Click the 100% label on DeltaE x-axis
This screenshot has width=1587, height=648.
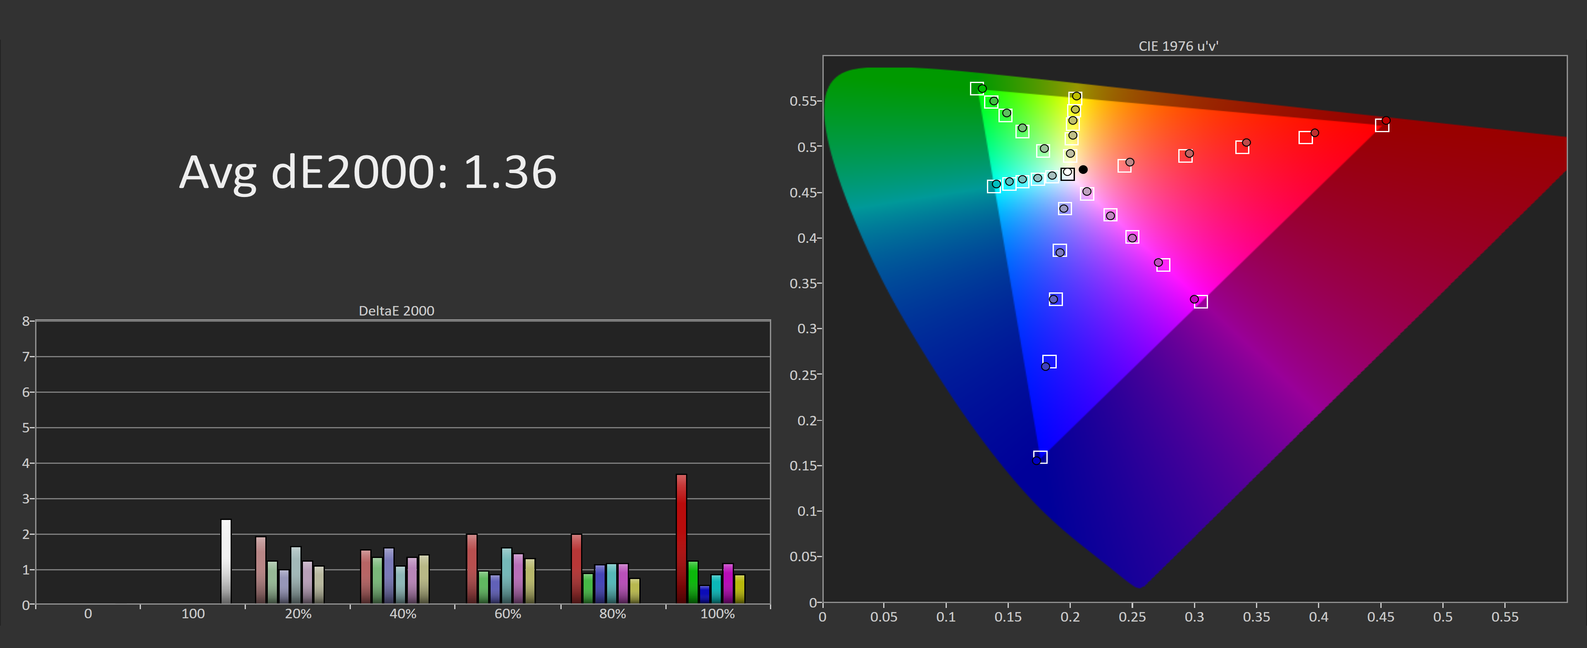[717, 614]
